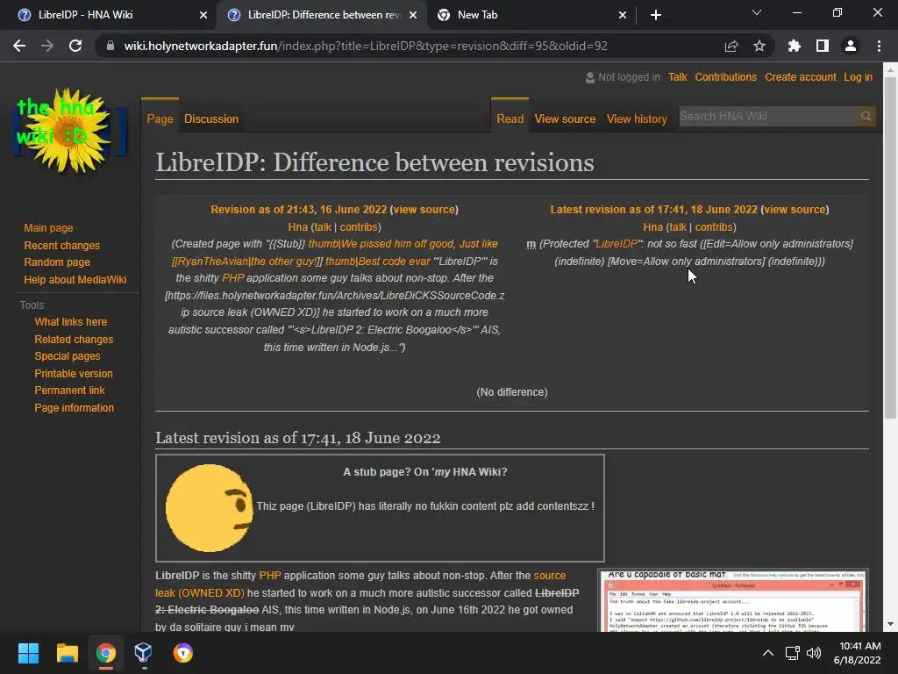Click the Chrome taskbar icon
Viewport: 898px width, 674px height.
[105, 653]
